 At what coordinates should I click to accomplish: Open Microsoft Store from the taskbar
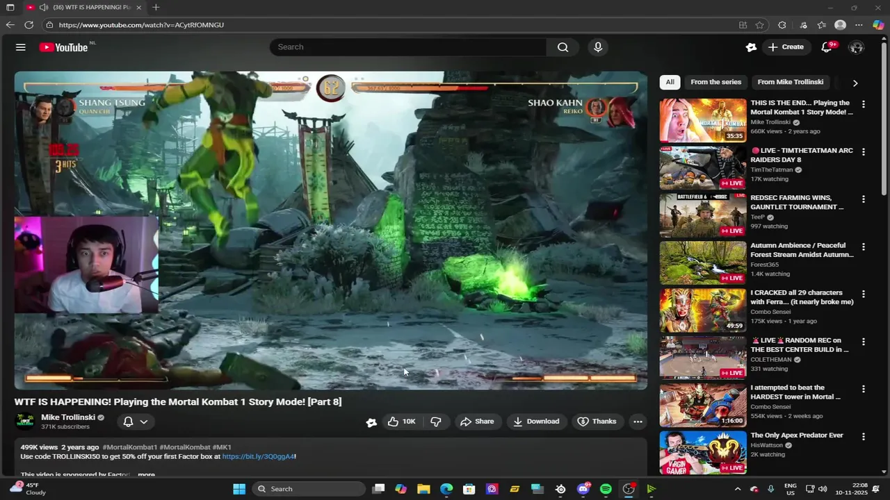[x=469, y=489]
